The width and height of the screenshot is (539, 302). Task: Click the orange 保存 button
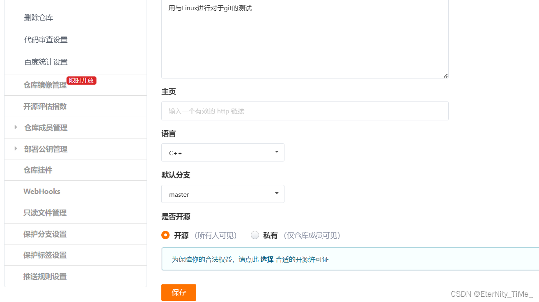click(x=179, y=293)
